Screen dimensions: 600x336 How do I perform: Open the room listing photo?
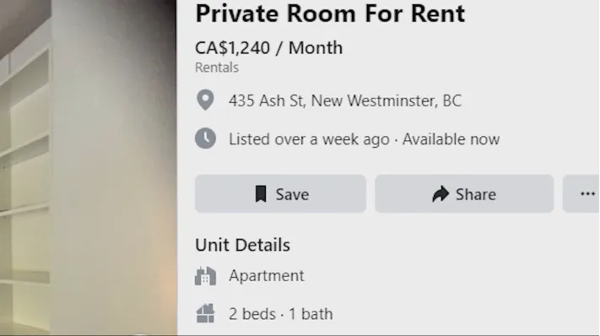coord(89,168)
